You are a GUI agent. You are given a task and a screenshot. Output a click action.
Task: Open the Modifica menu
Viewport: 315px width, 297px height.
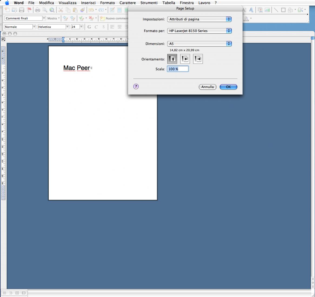47,3
